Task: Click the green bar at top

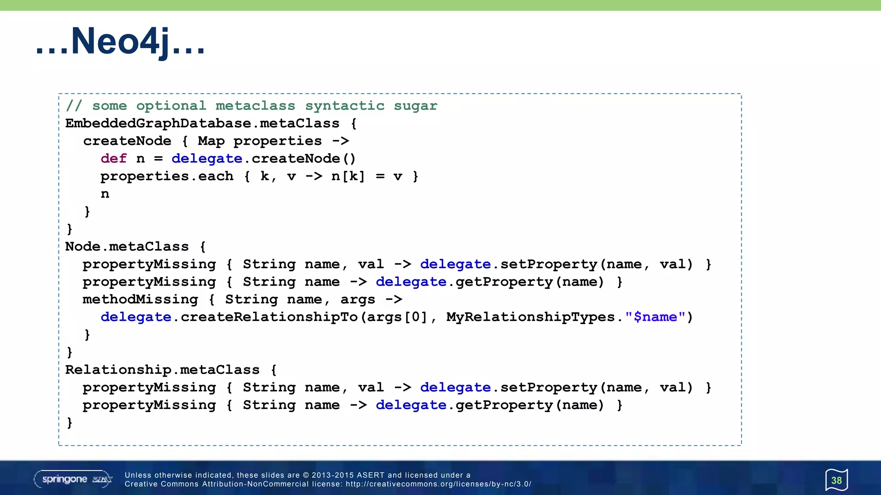Action: (440, 5)
